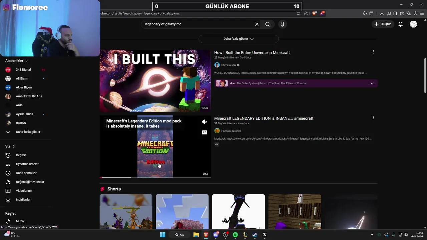Viewport: 427px width, 240px height.
Task: Open the I BUILT THIS video thumbnail
Action: coord(155,81)
